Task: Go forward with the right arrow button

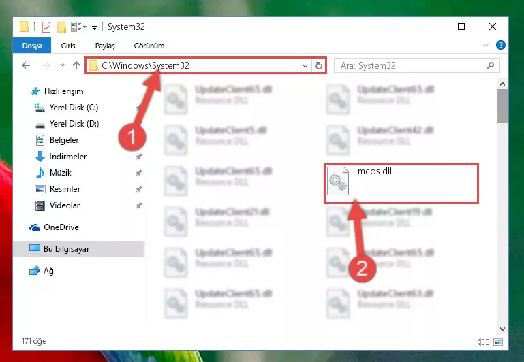Action: 46,65
